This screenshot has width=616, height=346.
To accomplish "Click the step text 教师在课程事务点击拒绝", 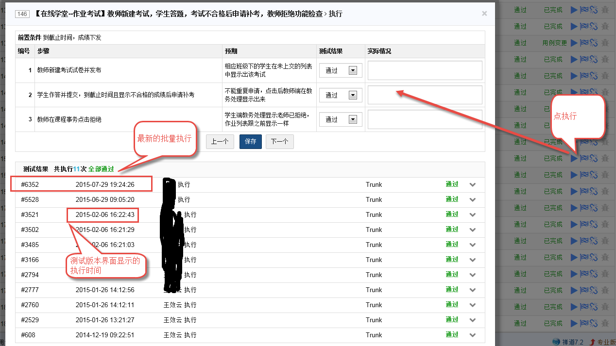I will [69, 119].
